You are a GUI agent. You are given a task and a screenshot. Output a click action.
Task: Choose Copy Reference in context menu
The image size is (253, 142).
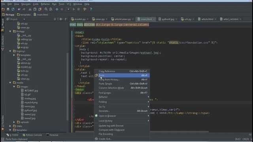[122, 71]
